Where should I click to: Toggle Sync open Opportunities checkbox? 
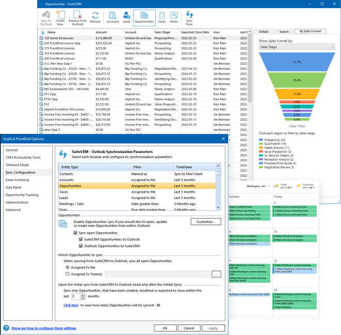point(75,233)
